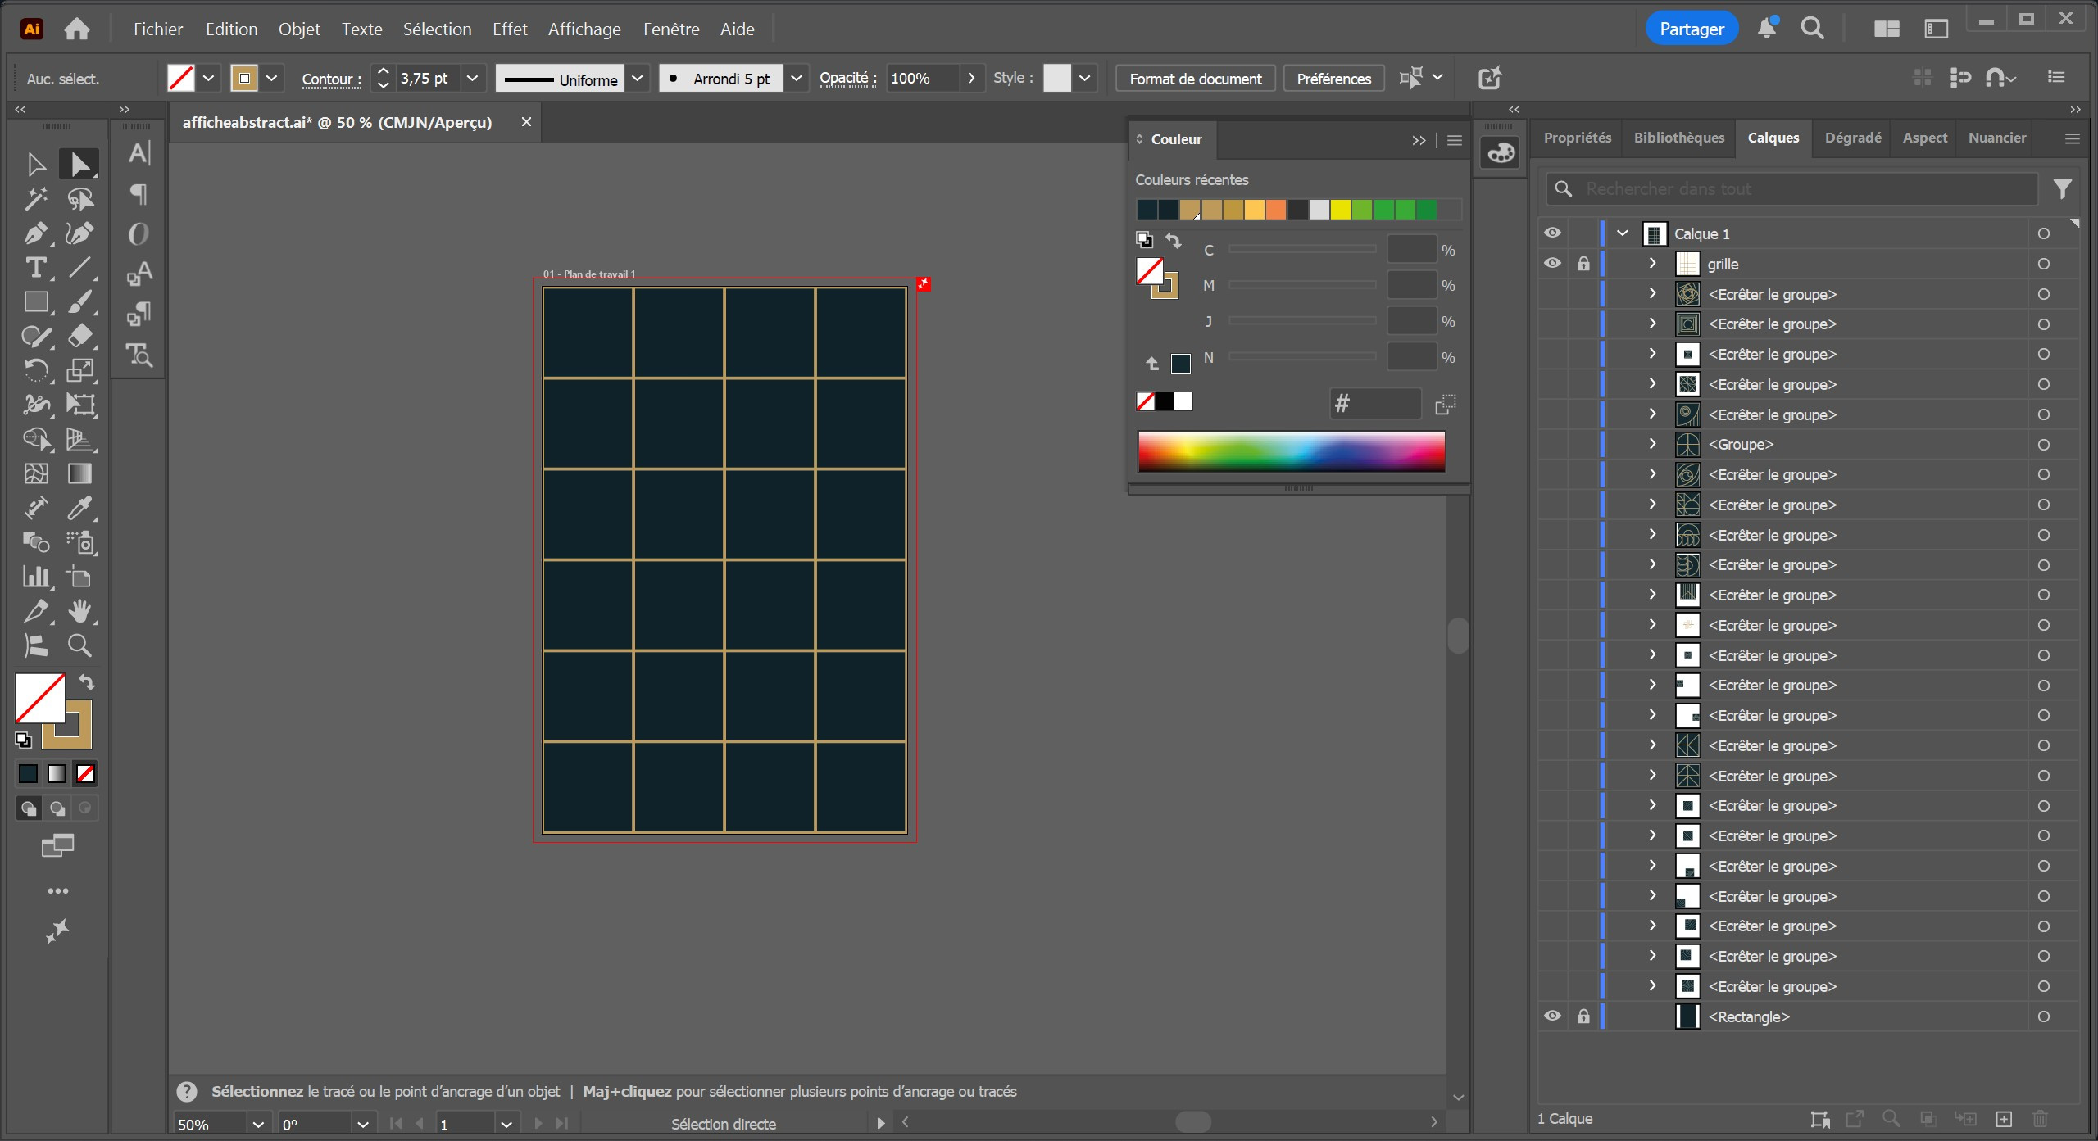2098x1141 pixels.
Task: Pick a color from the spectrum bar
Action: [1291, 451]
